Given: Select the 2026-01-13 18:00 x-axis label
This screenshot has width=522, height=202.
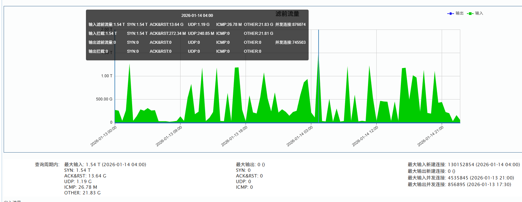Looking at the screenshot, I should [234, 136].
